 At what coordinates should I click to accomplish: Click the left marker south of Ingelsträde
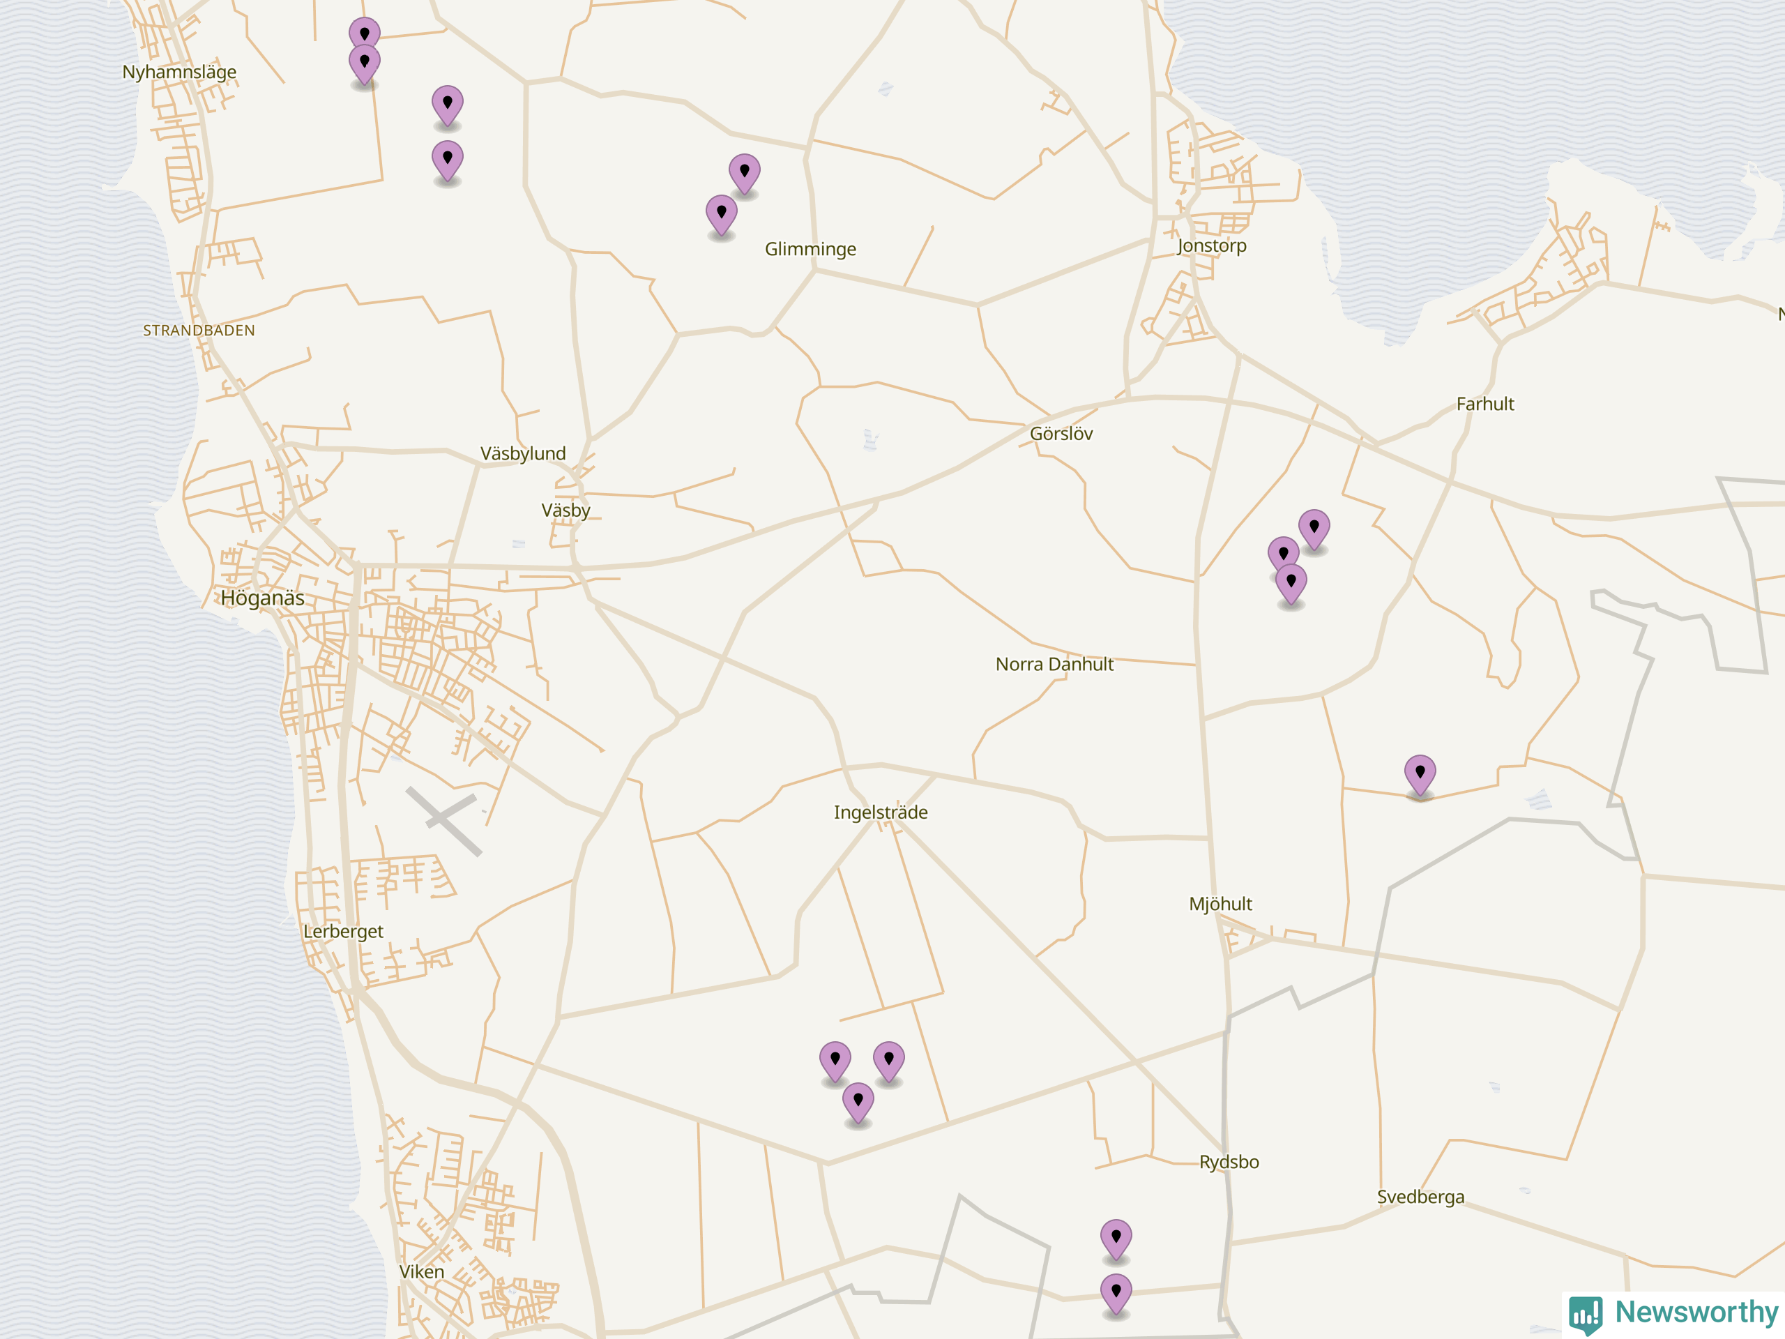835,1061
